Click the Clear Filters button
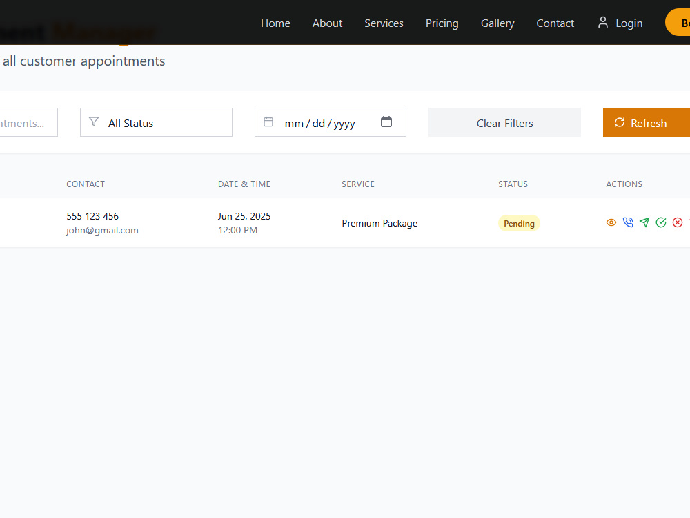Screen dimensions: 690x518 click(x=505, y=122)
